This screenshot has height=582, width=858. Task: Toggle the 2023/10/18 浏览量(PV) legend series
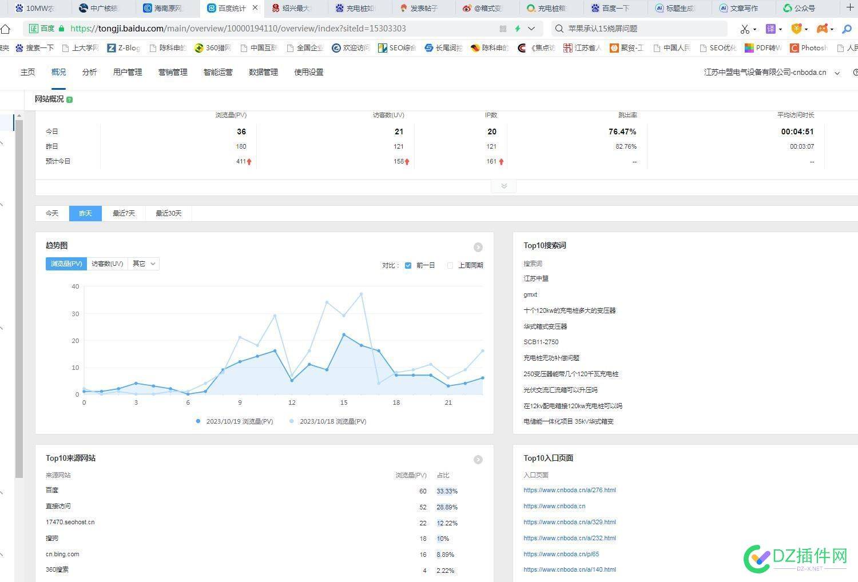click(x=328, y=421)
